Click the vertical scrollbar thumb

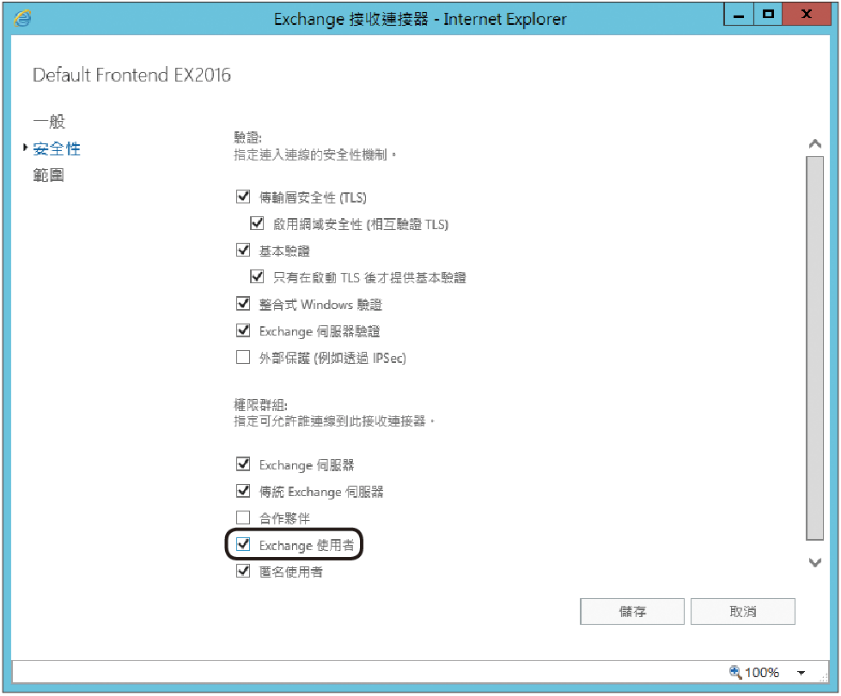coord(814,348)
